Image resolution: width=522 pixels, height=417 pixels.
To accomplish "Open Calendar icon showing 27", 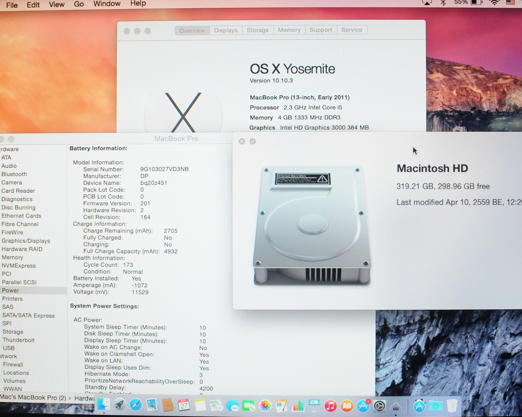I will point(184,405).
